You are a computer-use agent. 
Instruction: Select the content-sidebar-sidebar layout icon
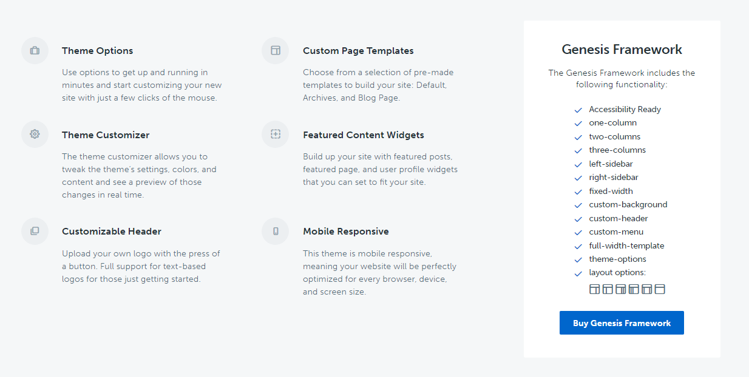coord(621,289)
